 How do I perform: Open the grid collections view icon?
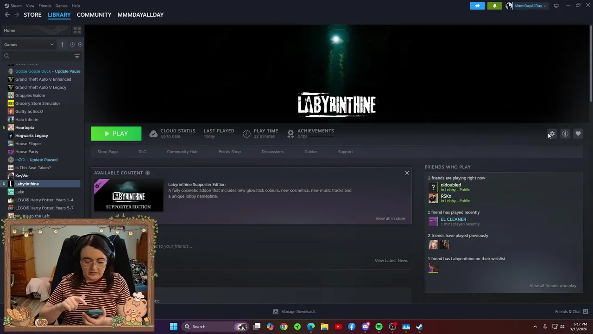pyautogui.click(x=77, y=30)
